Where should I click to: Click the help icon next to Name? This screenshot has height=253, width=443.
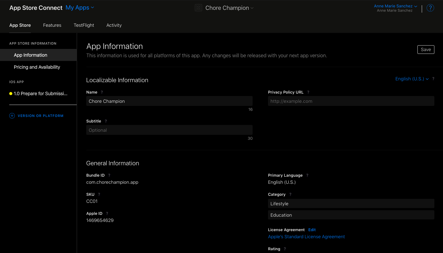[x=102, y=92]
